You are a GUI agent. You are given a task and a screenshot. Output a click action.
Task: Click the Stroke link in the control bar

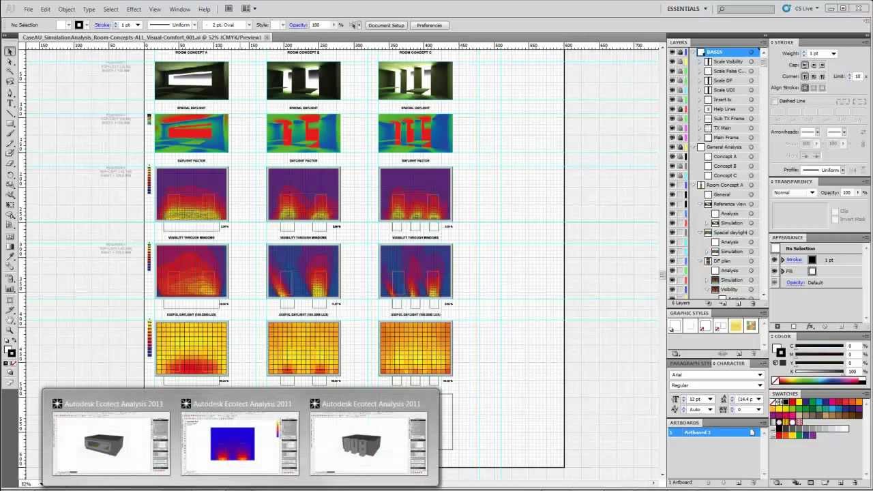pyautogui.click(x=102, y=25)
